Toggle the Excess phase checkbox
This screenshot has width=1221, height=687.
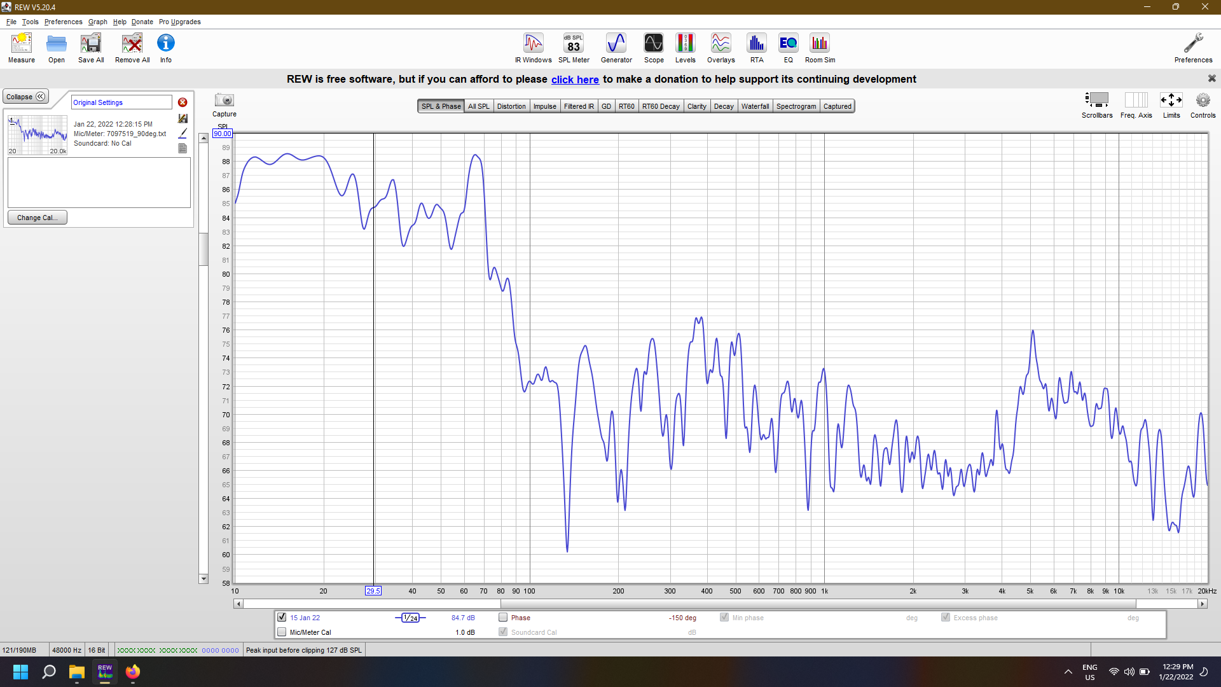(946, 618)
